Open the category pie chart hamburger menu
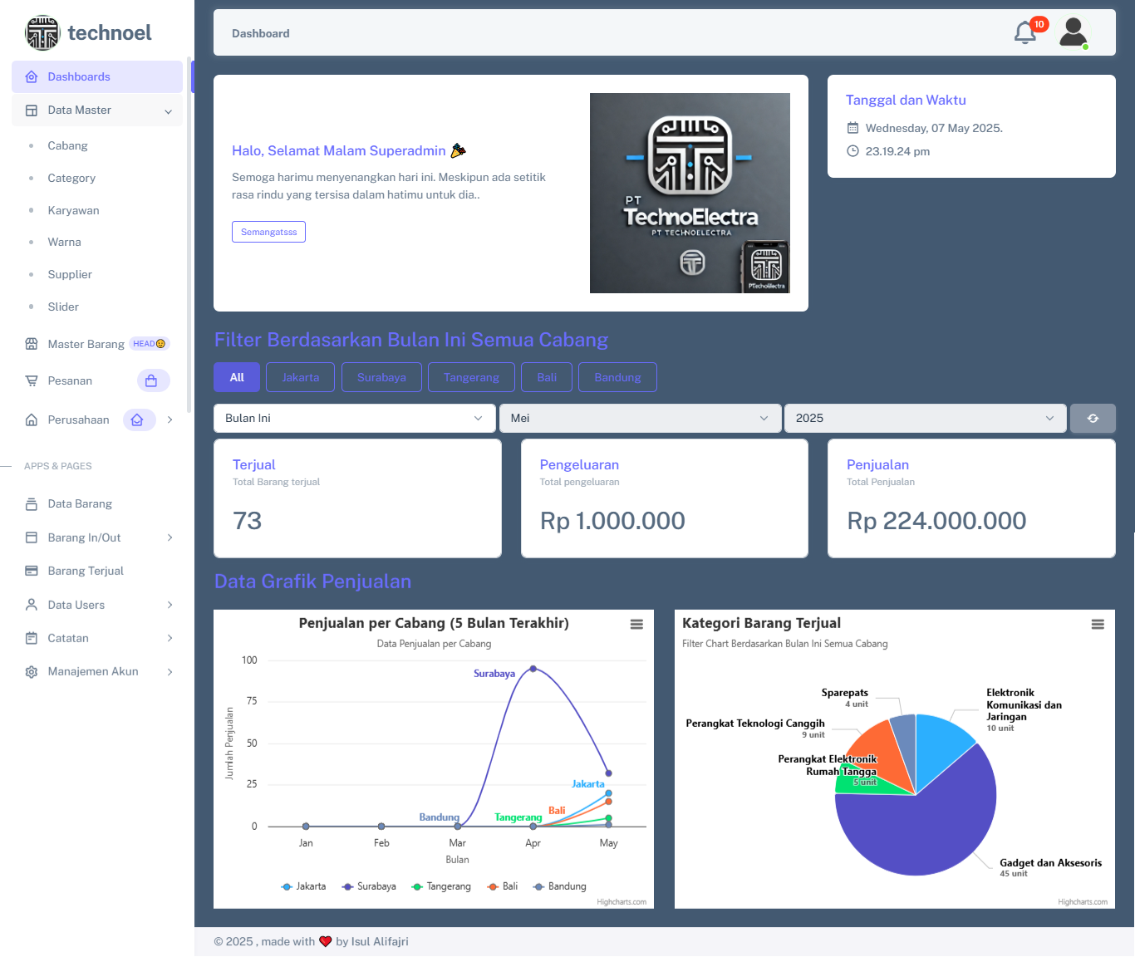The width and height of the screenshot is (1135, 957). point(1098,625)
